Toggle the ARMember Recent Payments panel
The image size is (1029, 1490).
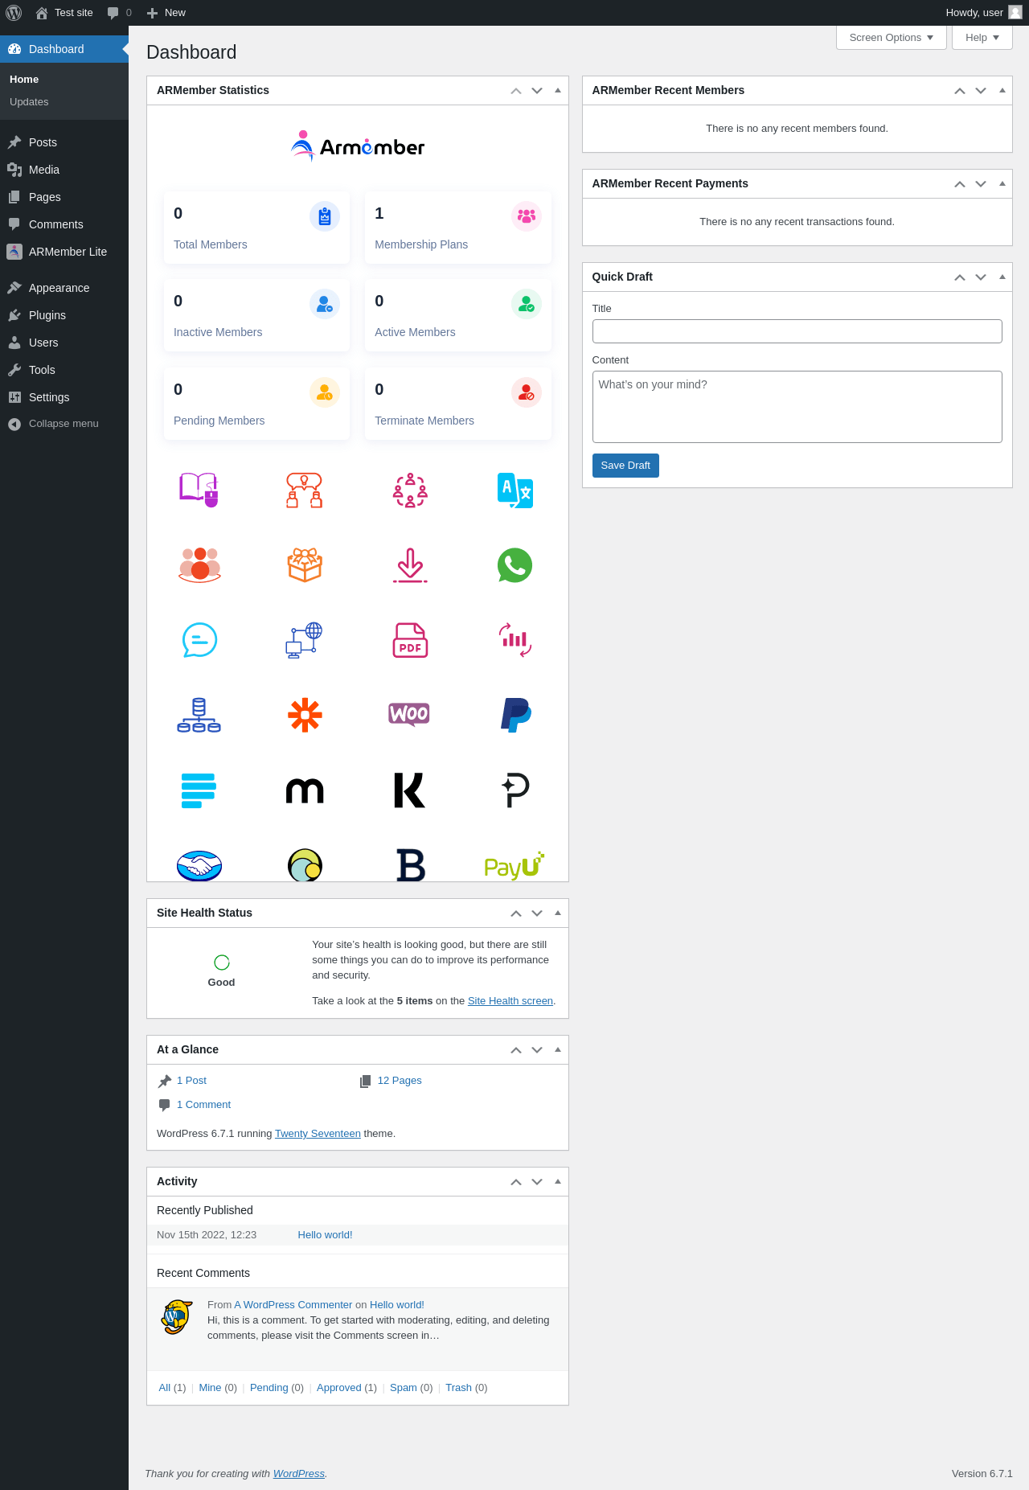click(x=1002, y=183)
